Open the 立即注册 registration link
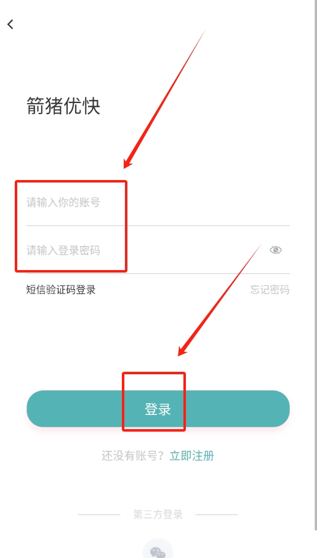317x558 pixels. coord(192,456)
